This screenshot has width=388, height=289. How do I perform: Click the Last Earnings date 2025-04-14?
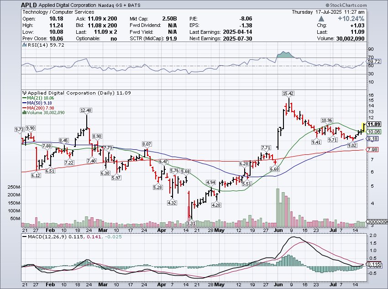pos(237,32)
